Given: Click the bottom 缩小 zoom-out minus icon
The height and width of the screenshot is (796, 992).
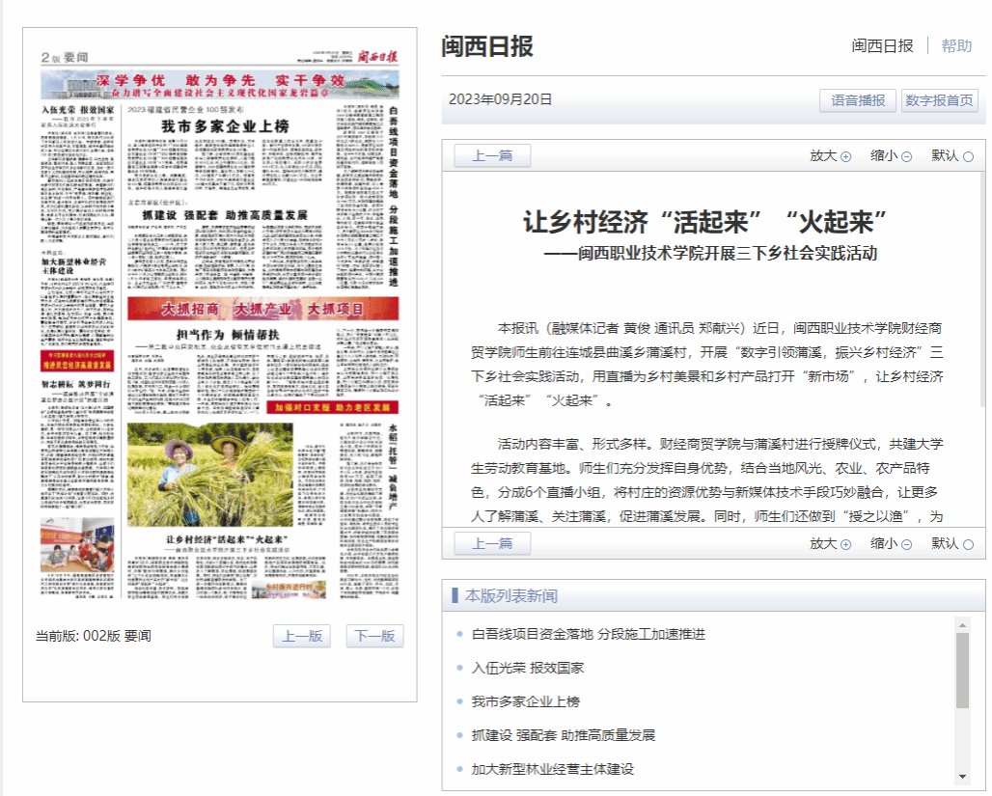Looking at the screenshot, I should 906,544.
